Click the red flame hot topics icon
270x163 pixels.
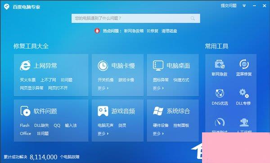coord(97,31)
